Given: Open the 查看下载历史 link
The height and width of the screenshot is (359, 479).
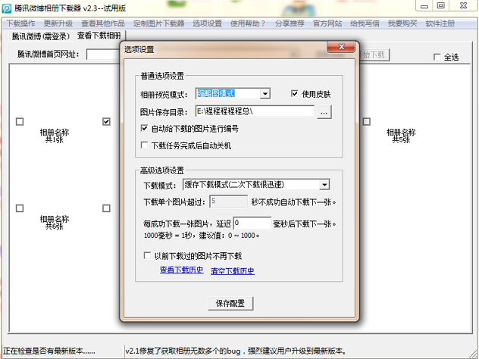Looking at the screenshot, I should [x=181, y=270].
